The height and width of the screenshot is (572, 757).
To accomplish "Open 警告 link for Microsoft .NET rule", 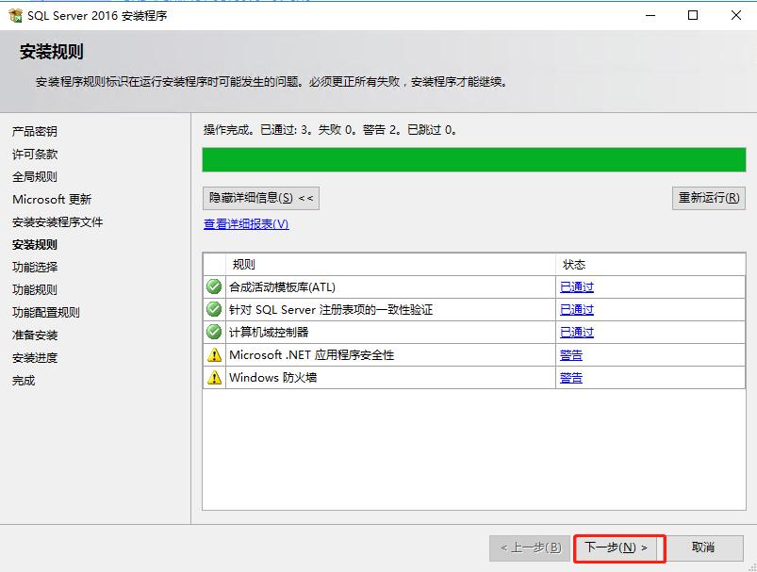I will (571, 355).
